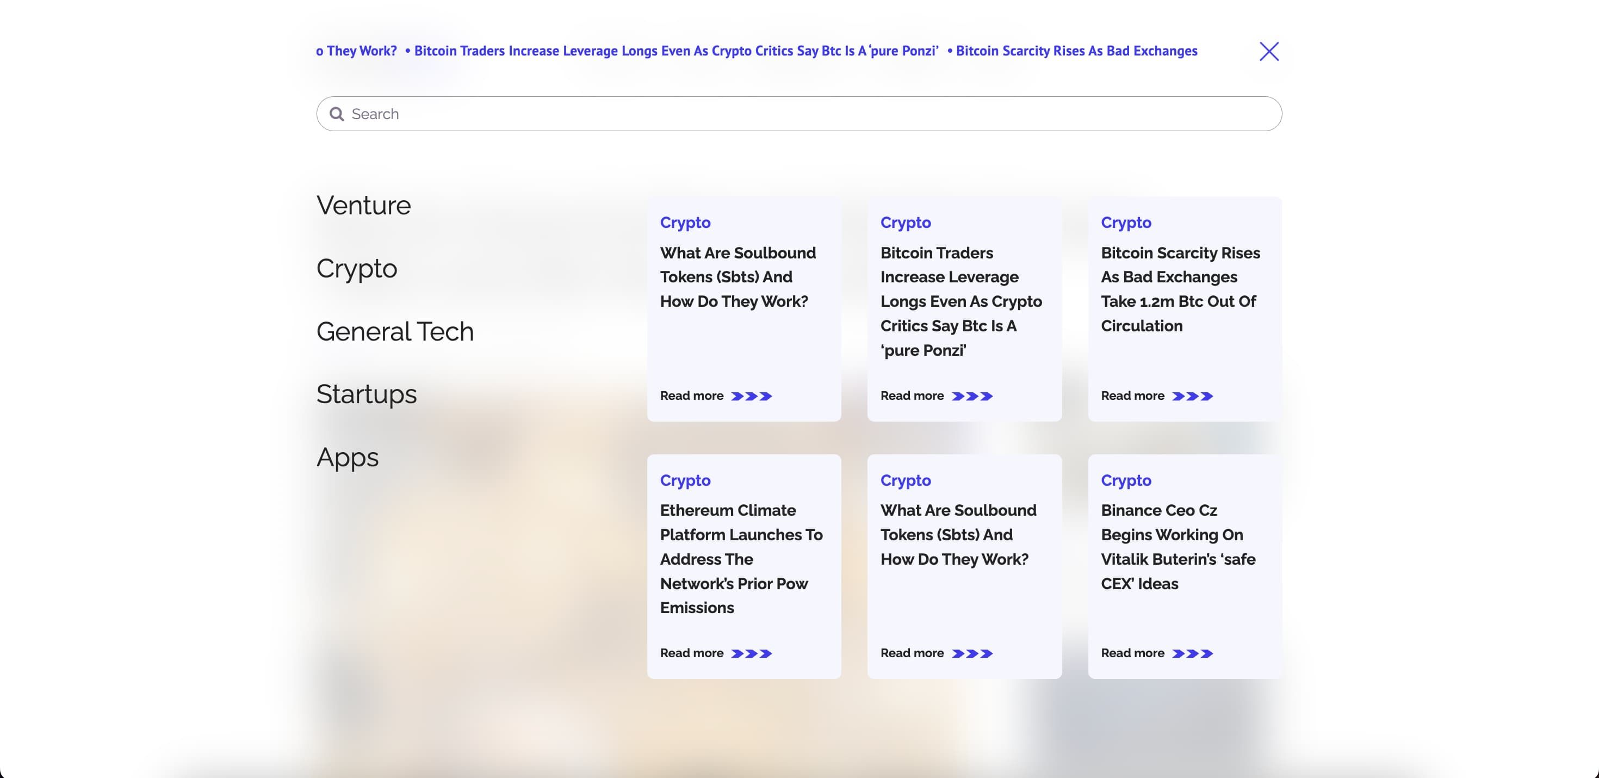Close the search overlay with X icon
Image resolution: width=1599 pixels, height=778 pixels.
pyautogui.click(x=1269, y=51)
